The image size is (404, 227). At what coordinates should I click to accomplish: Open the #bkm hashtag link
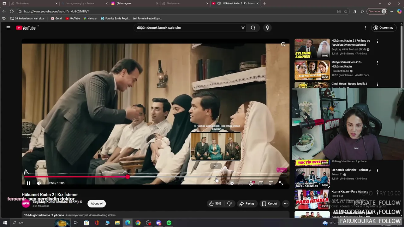click(x=112, y=215)
